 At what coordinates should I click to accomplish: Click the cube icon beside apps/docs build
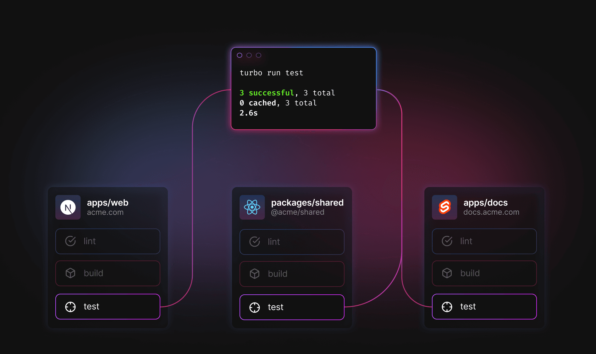pyautogui.click(x=447, y=273)
